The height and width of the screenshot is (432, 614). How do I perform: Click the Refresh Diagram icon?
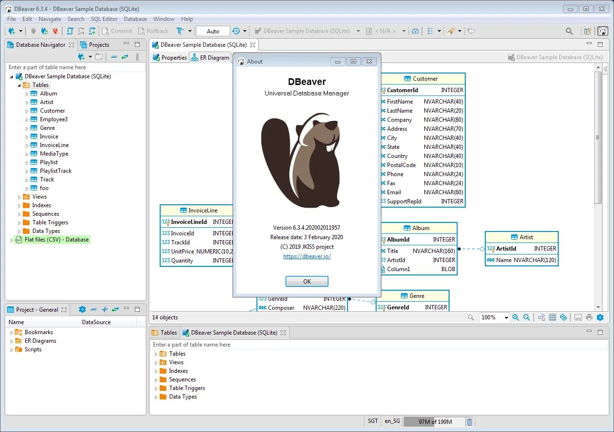[563, 317]
